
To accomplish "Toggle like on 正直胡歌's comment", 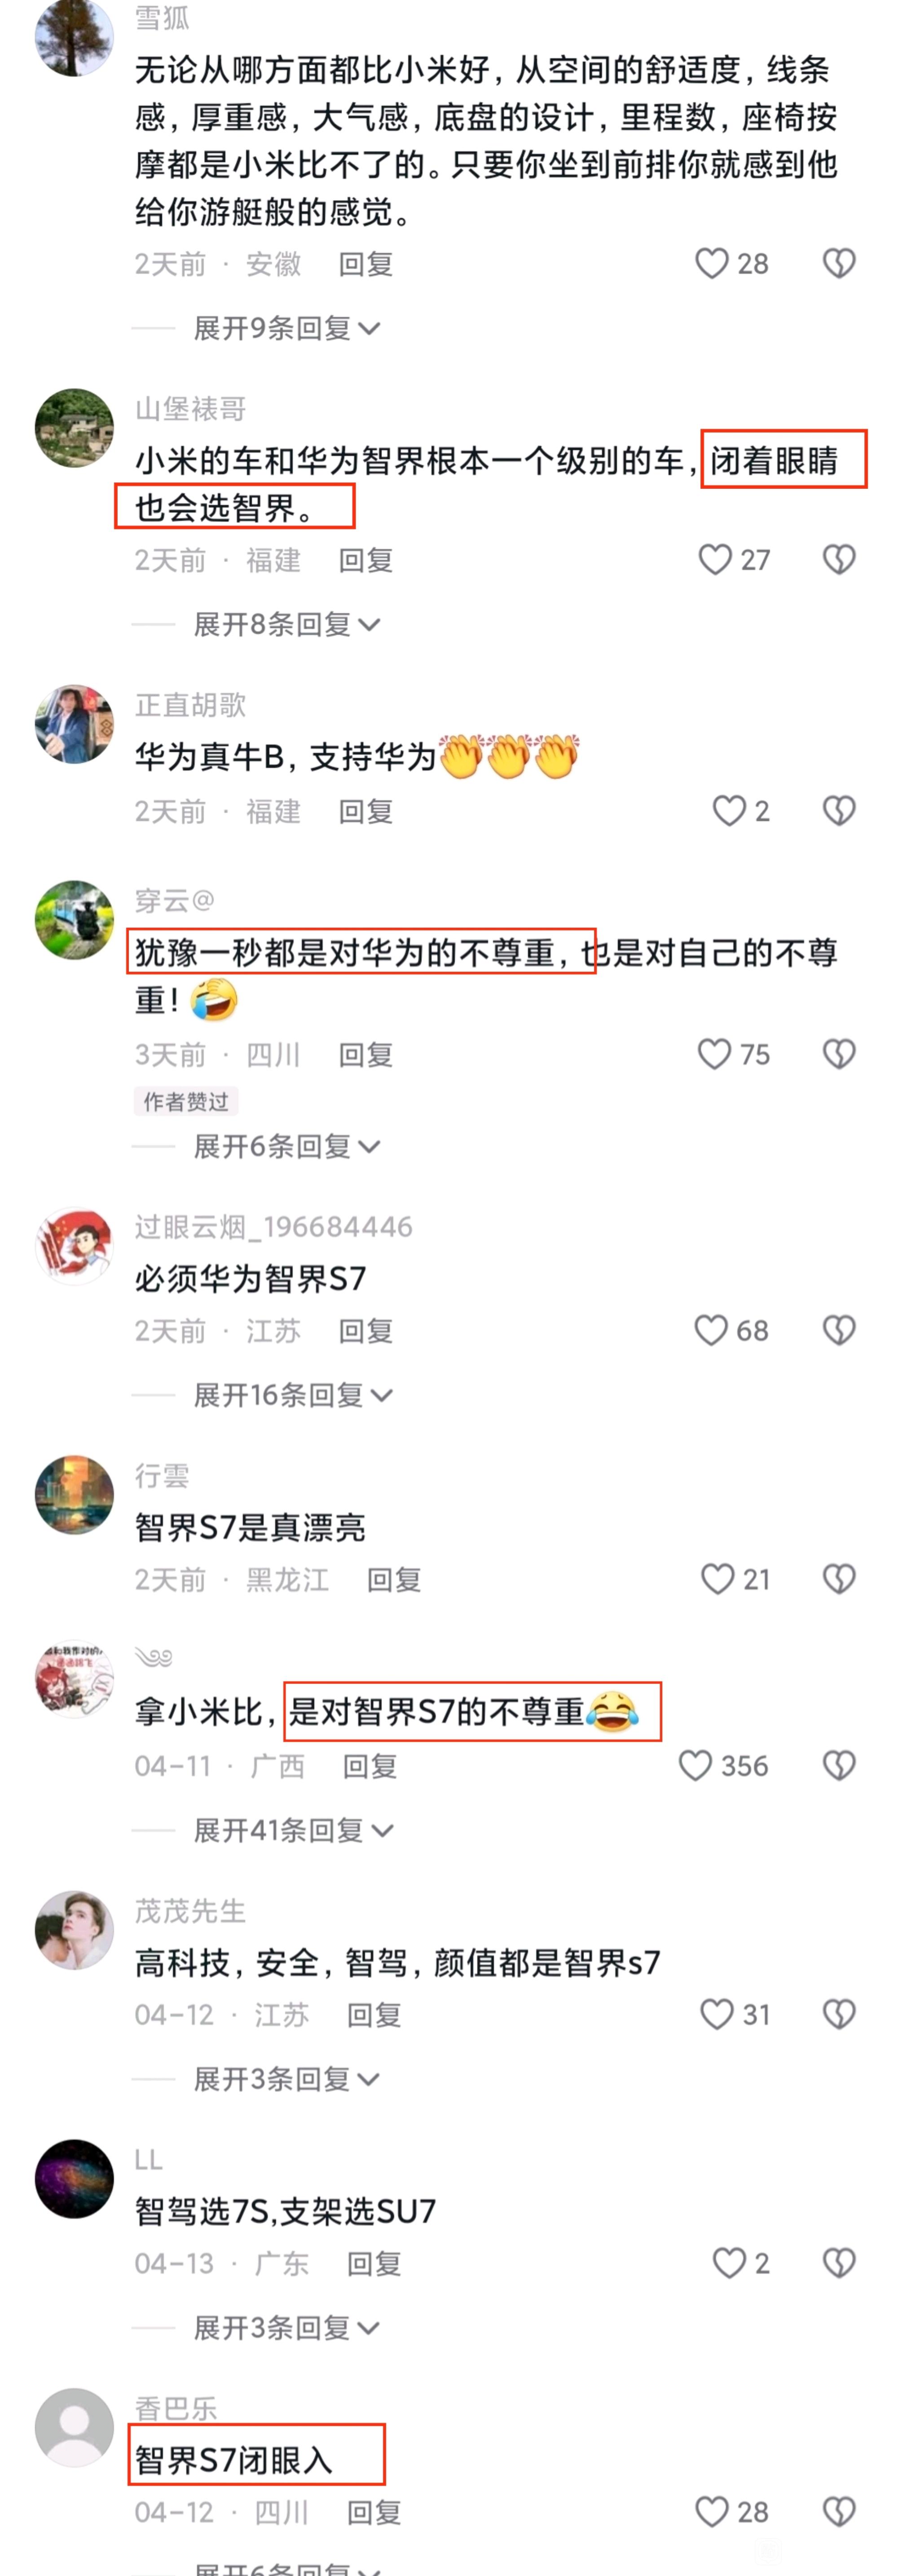I will pyautogui.click(x=729, y=811).
